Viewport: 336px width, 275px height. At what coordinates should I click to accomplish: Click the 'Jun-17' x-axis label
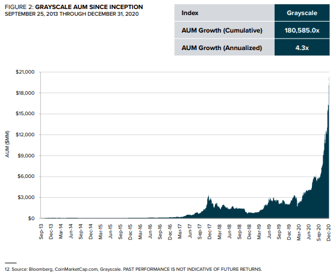(x=190, y=232)
